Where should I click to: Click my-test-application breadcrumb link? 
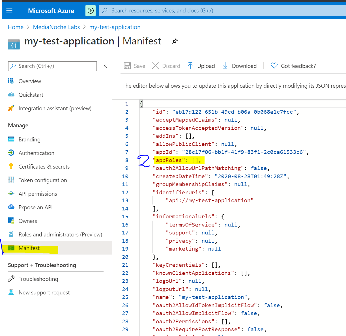115,27
